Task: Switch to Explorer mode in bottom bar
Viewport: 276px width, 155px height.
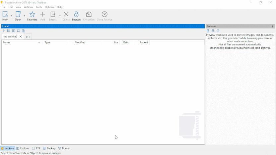Action: tap(23, 148)
